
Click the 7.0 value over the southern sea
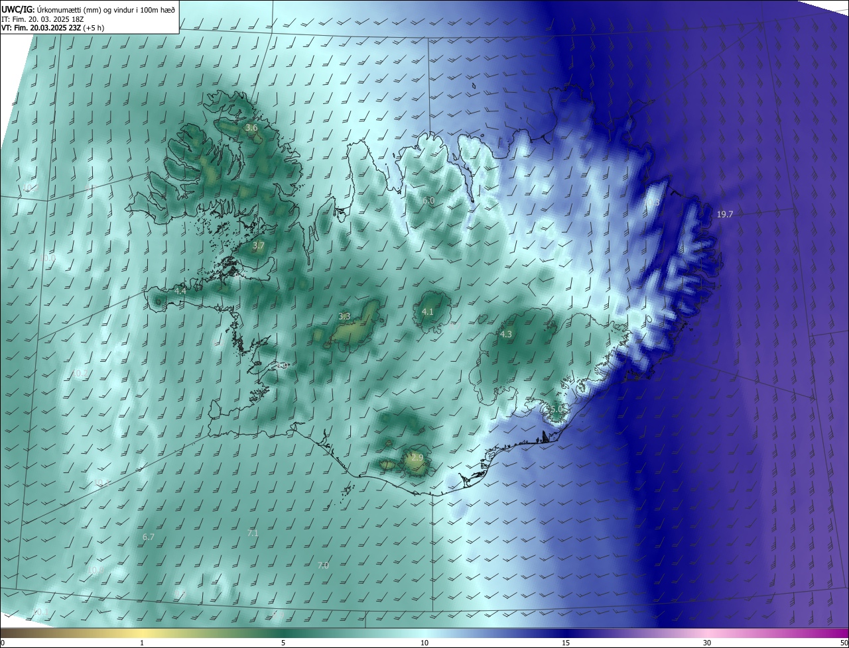[x=323, y=565]
